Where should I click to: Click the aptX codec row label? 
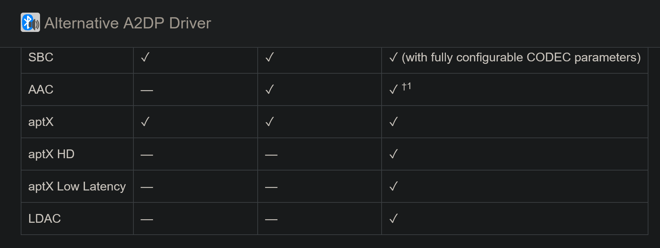tap(41, 122)
